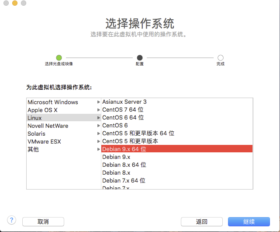The height and width of the screenshot is (232, 280).
Task: Expand arrow next to Apple OS X
Action: [x=98, y=110]
